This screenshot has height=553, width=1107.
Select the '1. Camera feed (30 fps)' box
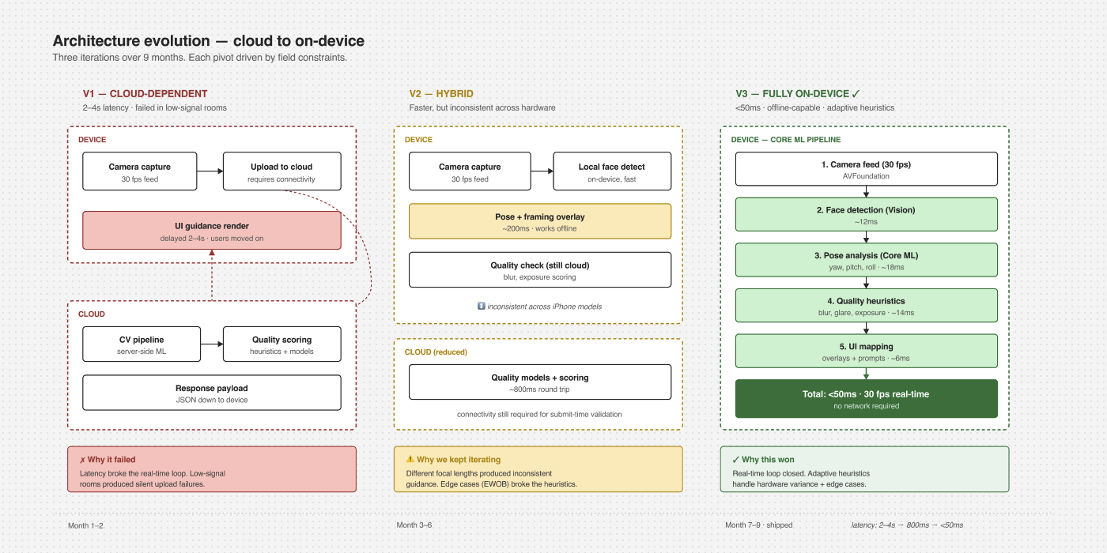click(x=866, y=169)
